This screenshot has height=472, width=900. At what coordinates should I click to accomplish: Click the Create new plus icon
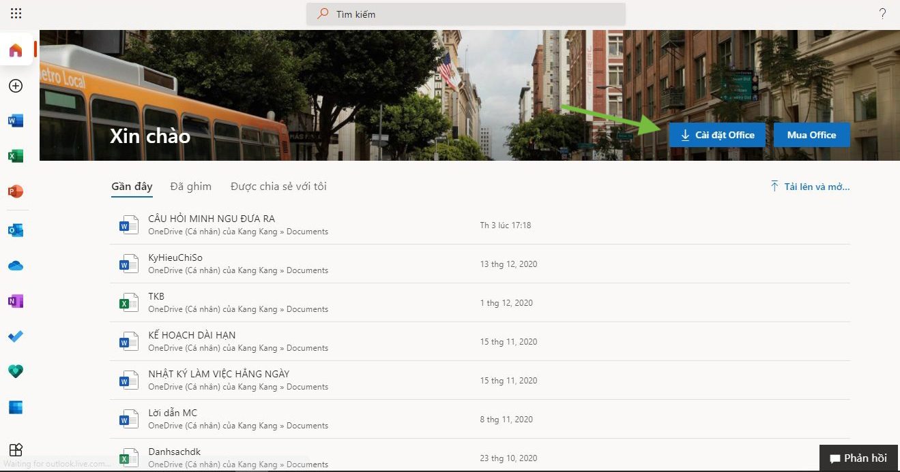coord(16,86)
